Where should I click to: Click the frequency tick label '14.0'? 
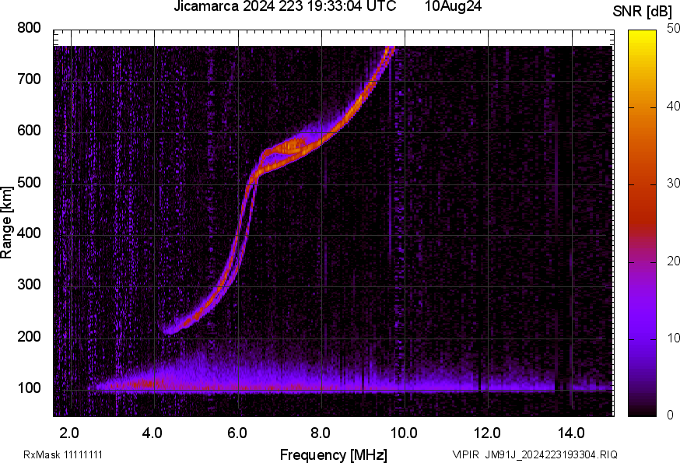pyautogui.click(x=571, y=433)
